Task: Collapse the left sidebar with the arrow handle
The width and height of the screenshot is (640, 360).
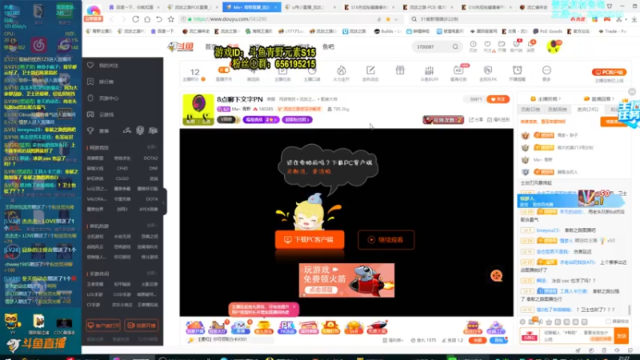Action: [164, 202]
